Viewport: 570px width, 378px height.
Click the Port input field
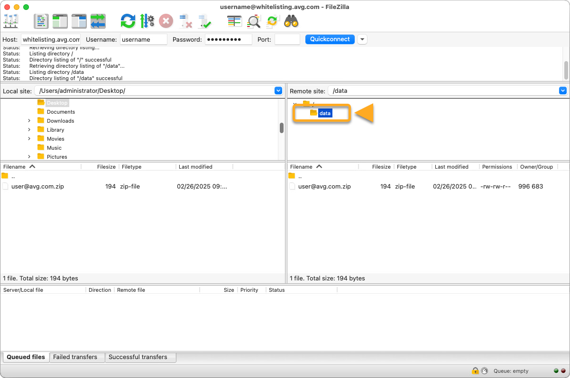(287, 39)
